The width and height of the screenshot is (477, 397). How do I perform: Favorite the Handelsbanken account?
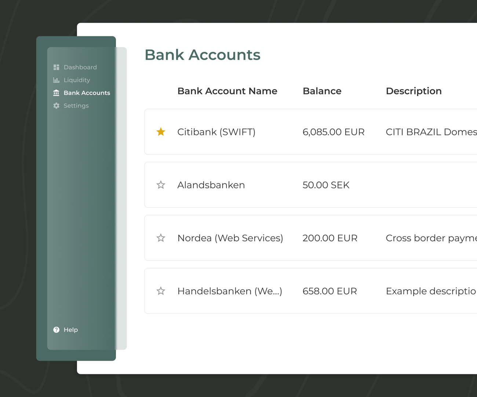(161, 291)
